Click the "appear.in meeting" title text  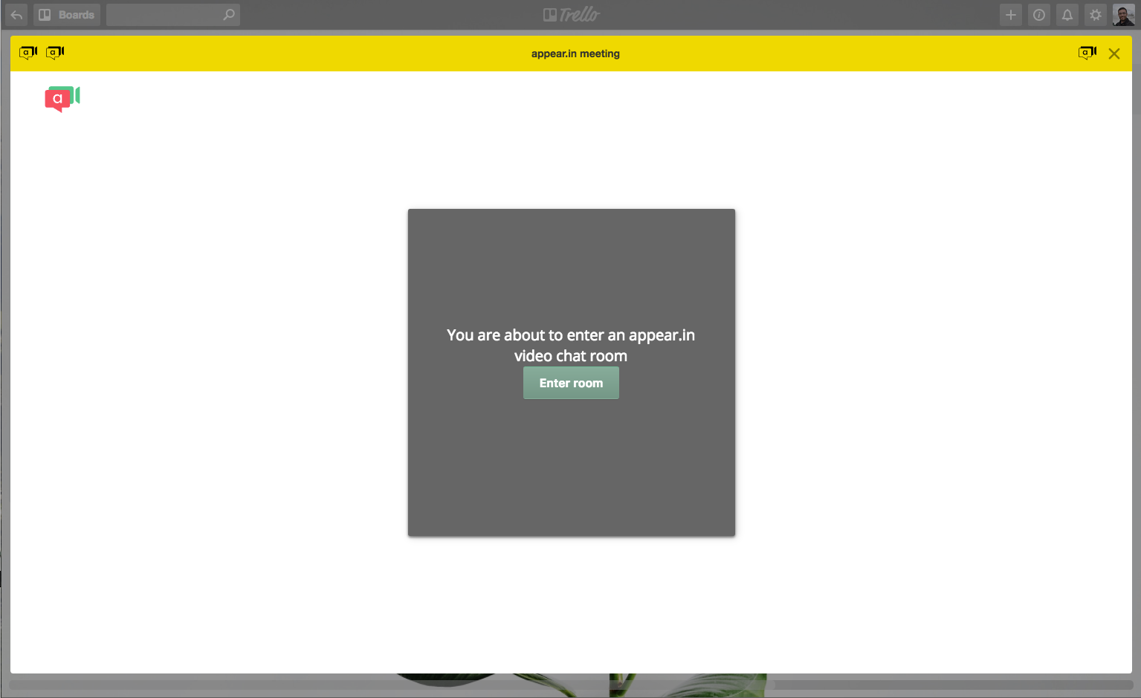click(575, 54)
